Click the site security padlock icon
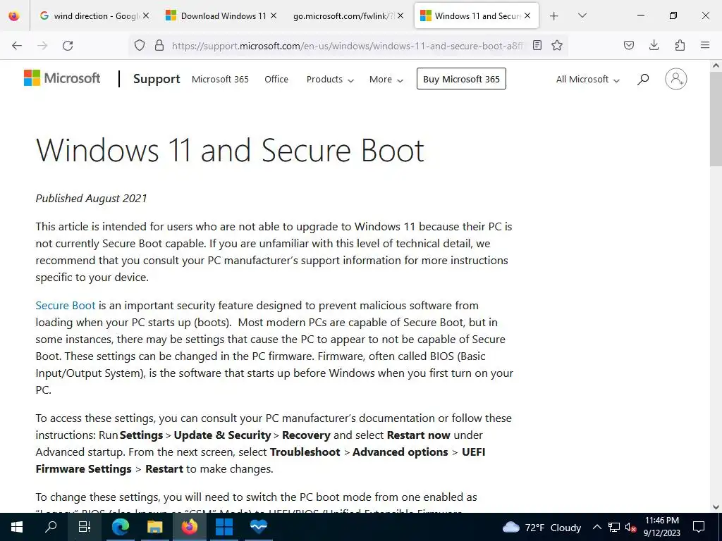722x541 pixels. point(159,45)
